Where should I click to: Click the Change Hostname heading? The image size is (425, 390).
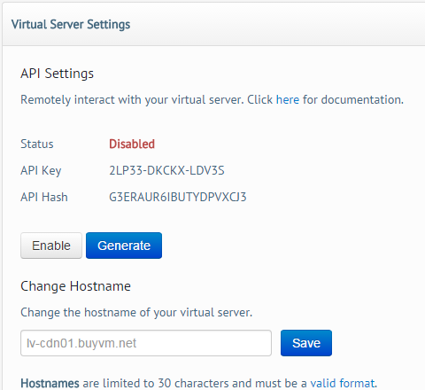click(75, 286)
